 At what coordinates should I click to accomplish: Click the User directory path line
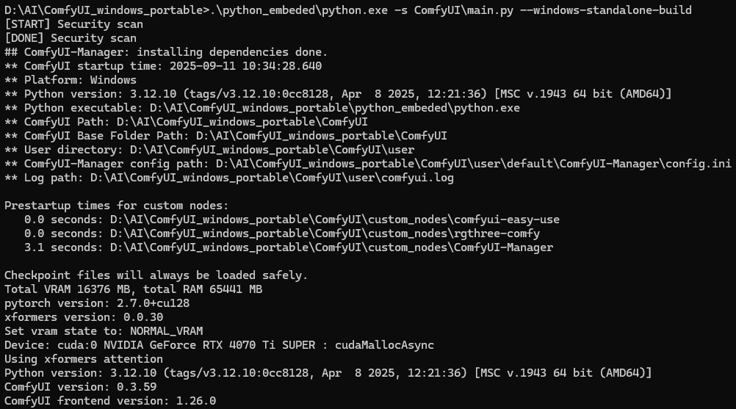(209, 150)
